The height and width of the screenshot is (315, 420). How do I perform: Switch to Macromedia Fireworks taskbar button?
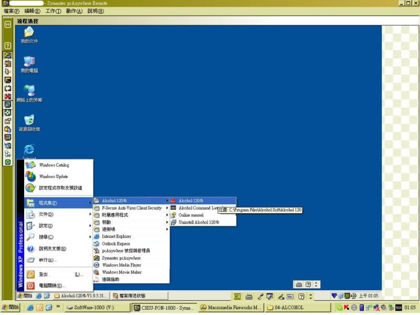coord(232,308)
